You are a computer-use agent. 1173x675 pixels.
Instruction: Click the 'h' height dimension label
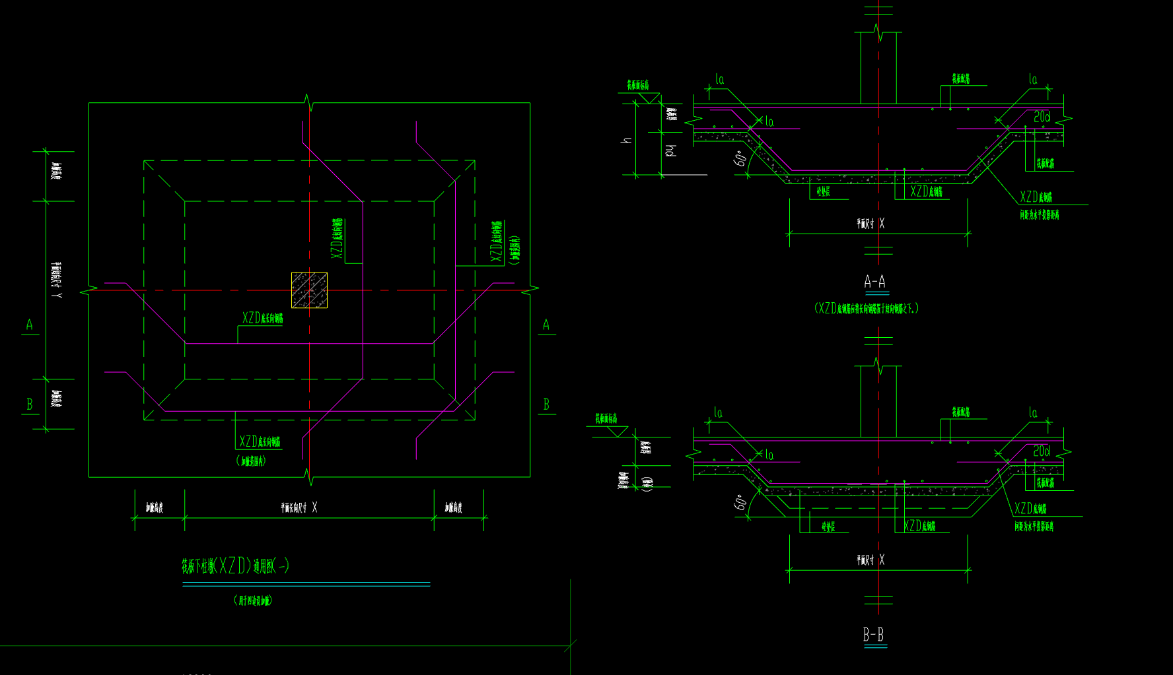[x=627, y=141]
